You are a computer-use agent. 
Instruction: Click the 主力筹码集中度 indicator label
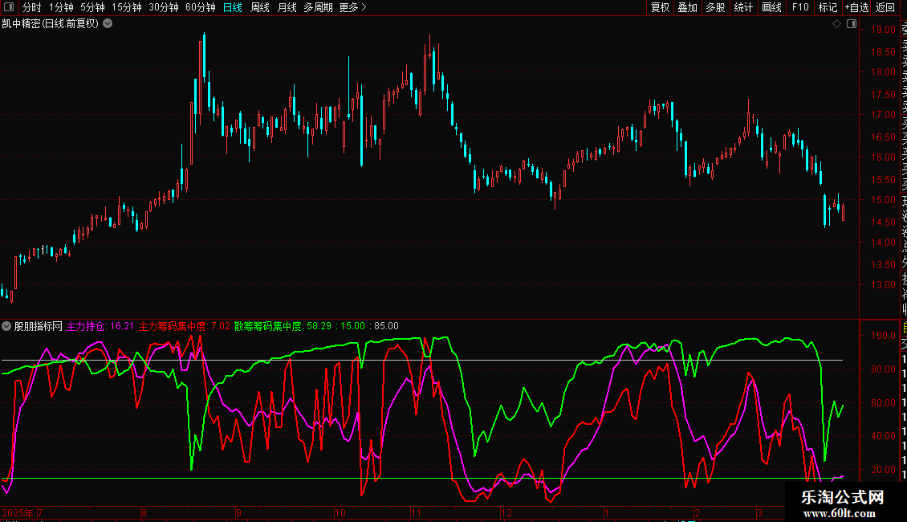pos(184,326)
